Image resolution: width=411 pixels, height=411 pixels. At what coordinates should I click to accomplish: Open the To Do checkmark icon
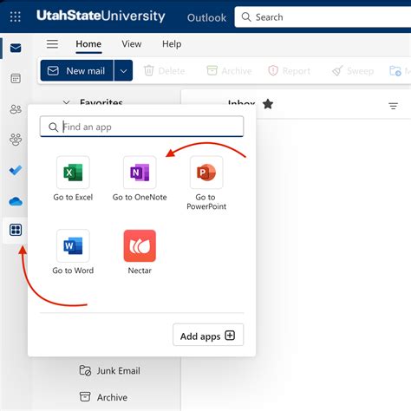point(16,170)
